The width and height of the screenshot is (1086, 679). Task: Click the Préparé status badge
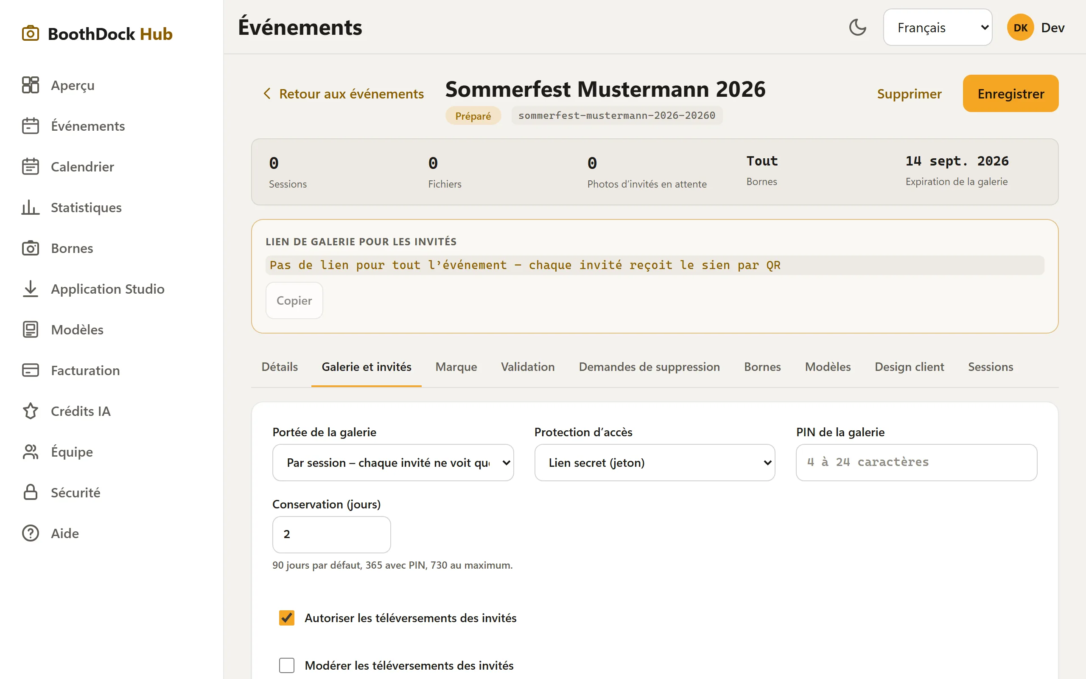tap(473, 116)
